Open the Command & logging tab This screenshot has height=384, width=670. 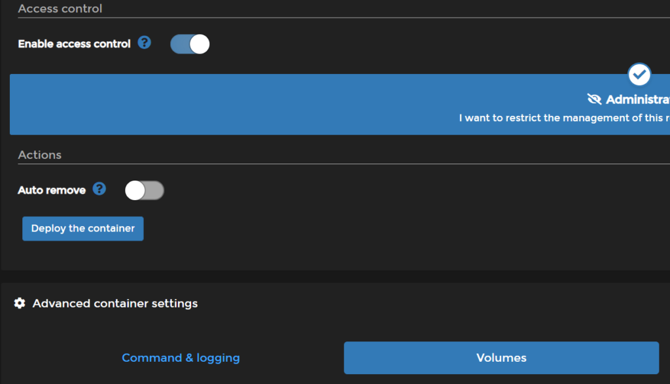pyautogui.click(x=181, y=358)
